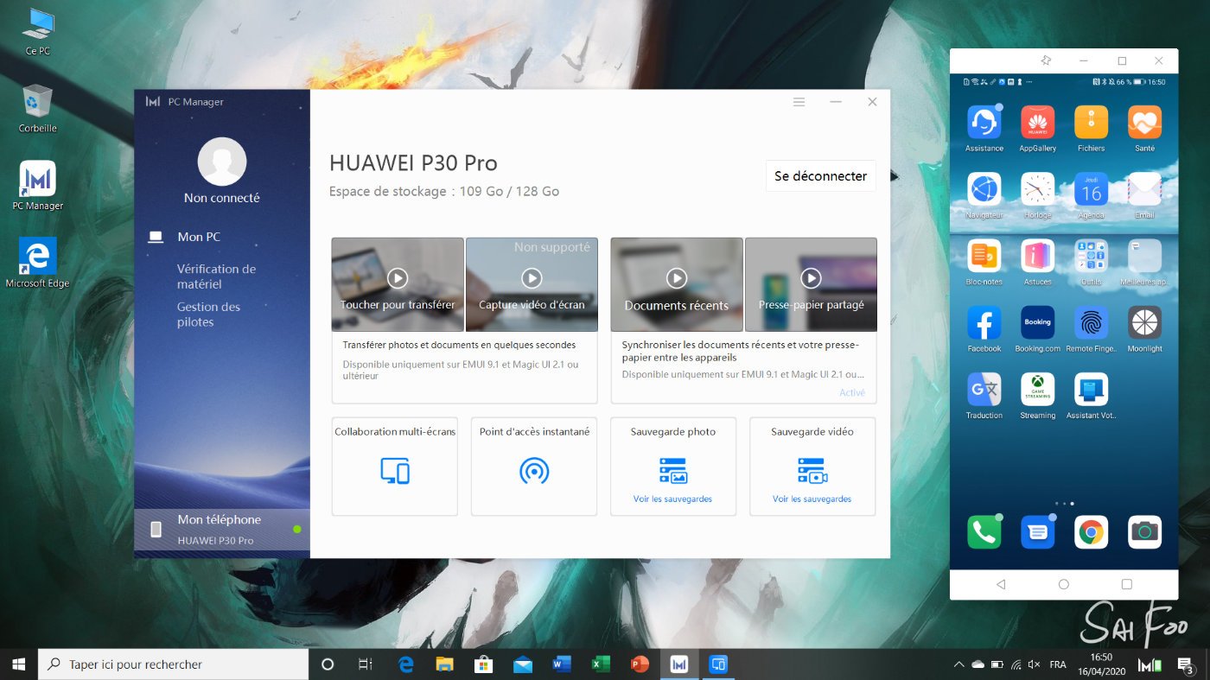Open Gestion des pilotes section
Image resolution: width=1210 pixels, height=680 pixels.
tap(208, 315)
